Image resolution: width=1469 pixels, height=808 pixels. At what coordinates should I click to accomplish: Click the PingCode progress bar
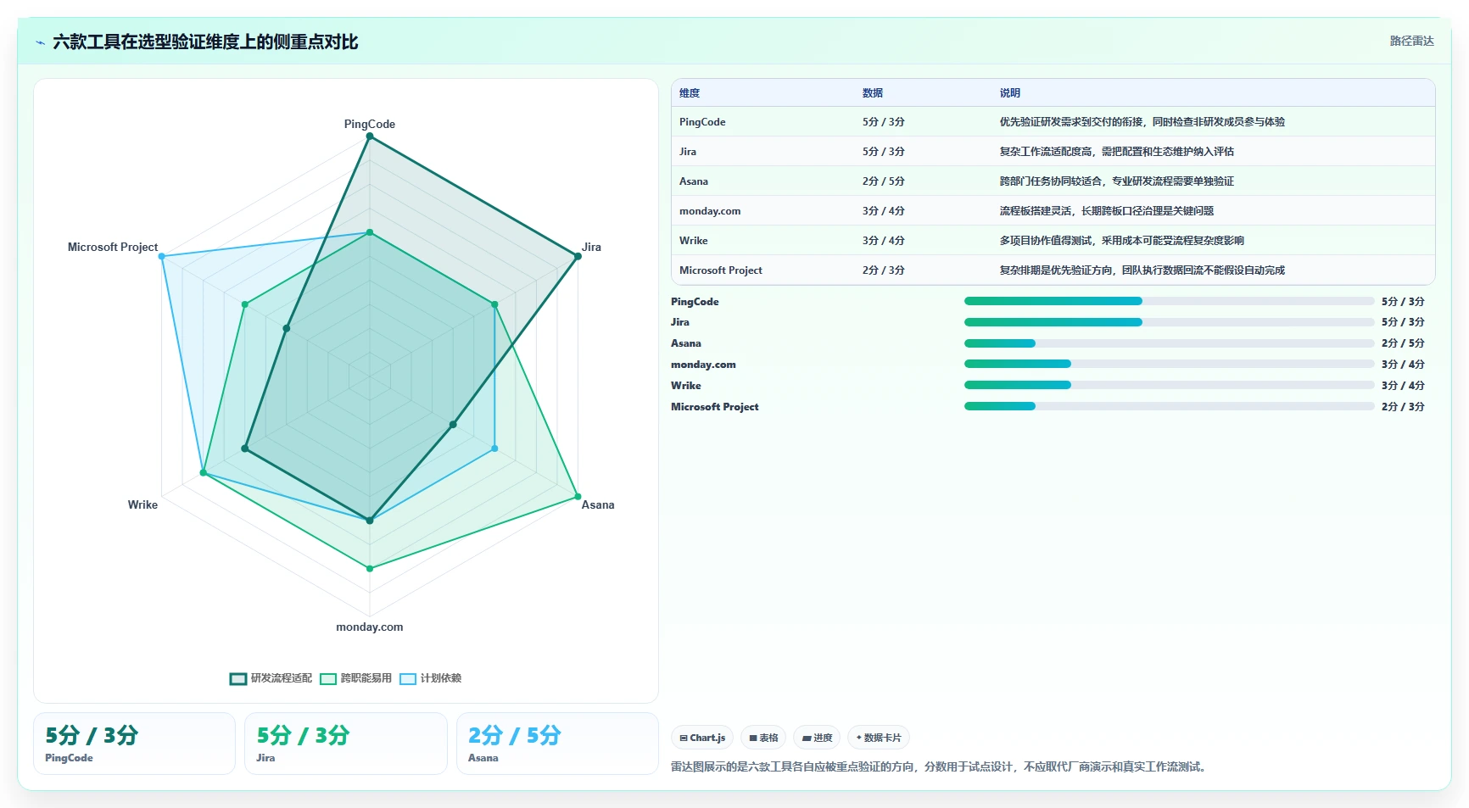click(1169, 301)
